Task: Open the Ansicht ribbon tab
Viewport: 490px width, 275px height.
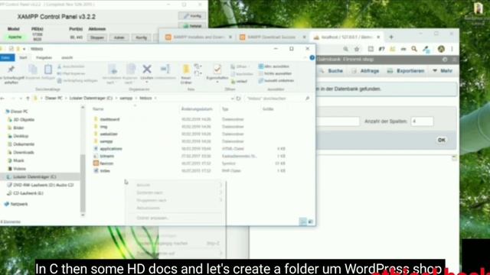Action: pos(67,58)
